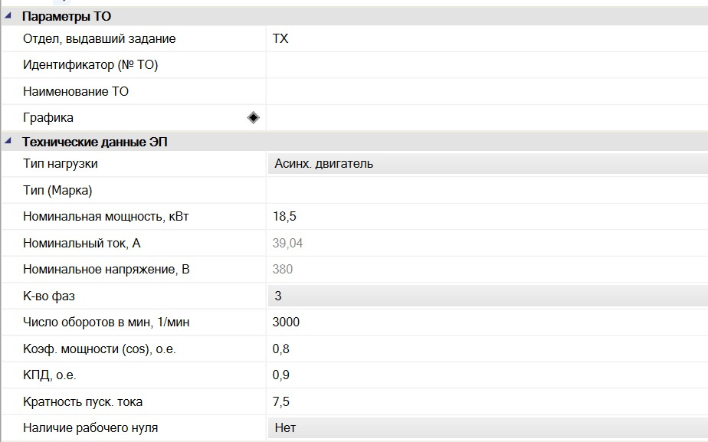Collapse the Технические данные ЭП section triangle
Viewport: 708px width, 442px height.
point(8,141)
